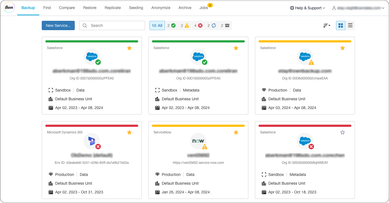The width and height of the screenshot is (389, 203).
Task: Select the Backup tab
Action: (x=28, y=8)
